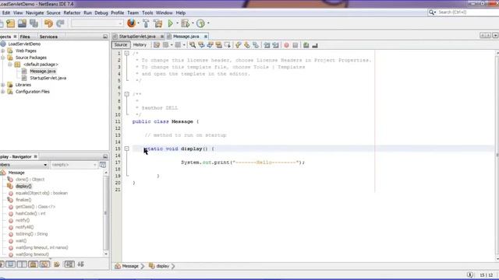Expand the Libraries tree node
Viewport: 499px width, 280px height.
point(3,85)
